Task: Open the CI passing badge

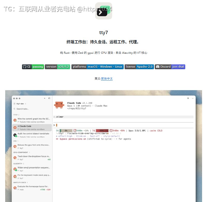Action: 33,67
